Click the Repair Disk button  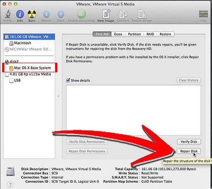point(189,151)
